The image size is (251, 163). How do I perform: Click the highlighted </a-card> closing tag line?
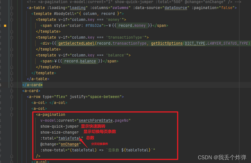click(32, 85)
